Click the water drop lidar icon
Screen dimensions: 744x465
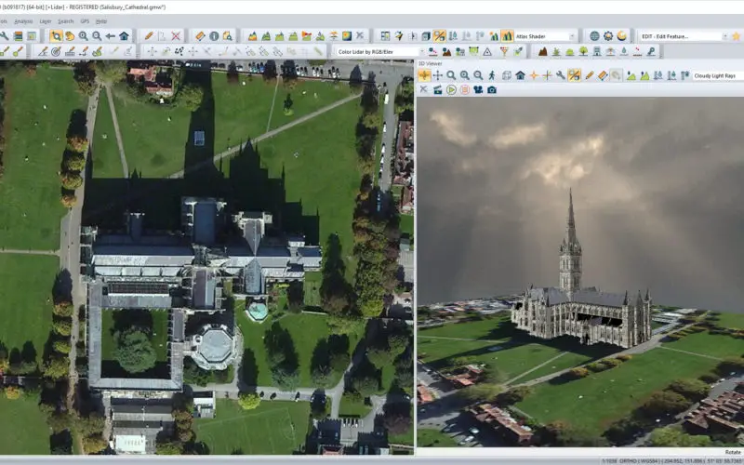click(x=624, y=51)
